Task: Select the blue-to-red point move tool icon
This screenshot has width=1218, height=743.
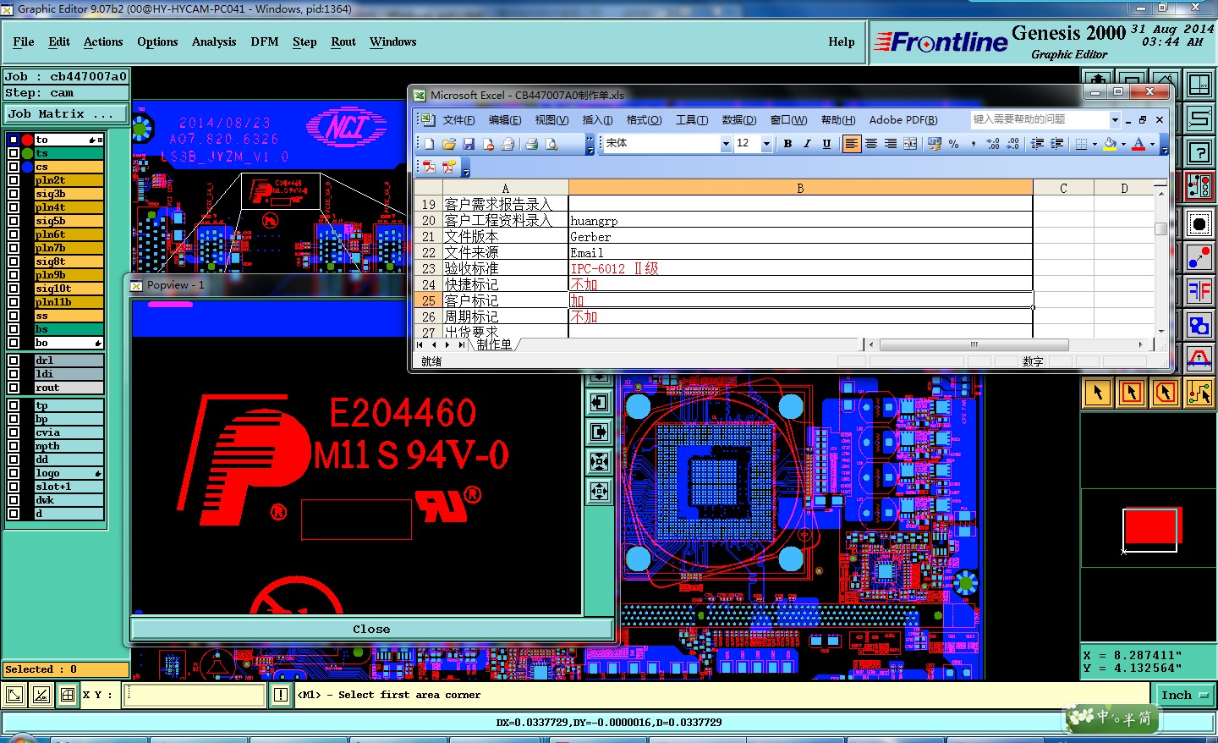Action: 1199,258
